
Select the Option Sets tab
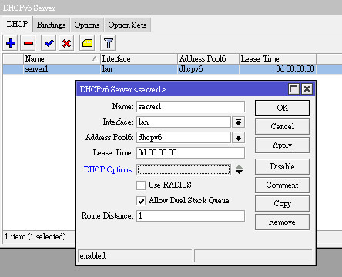(127, 25)
